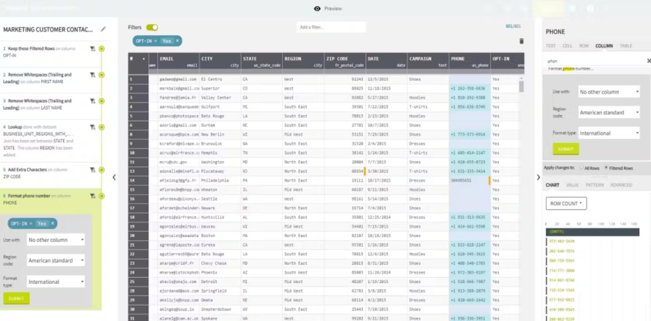This screenshot has width=651, height=321.
Task: Switch to the TEXT actions tab
Action: click(551, 46)
